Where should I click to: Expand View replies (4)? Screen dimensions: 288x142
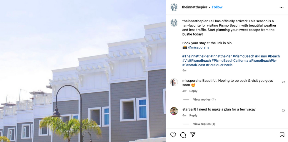tap(204, 99)
